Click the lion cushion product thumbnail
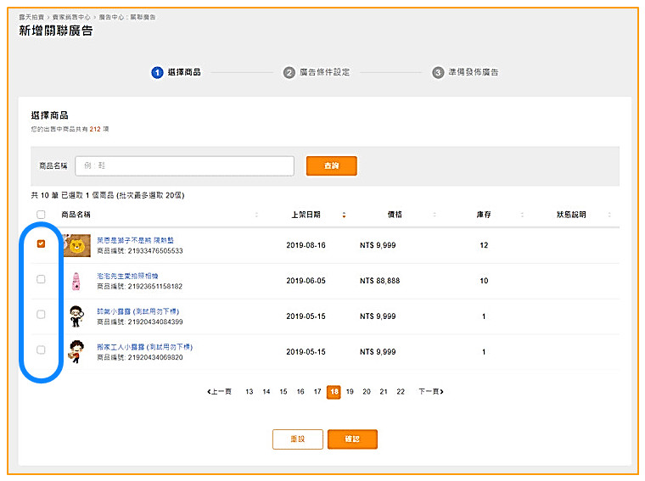 [x=76, y=246]
